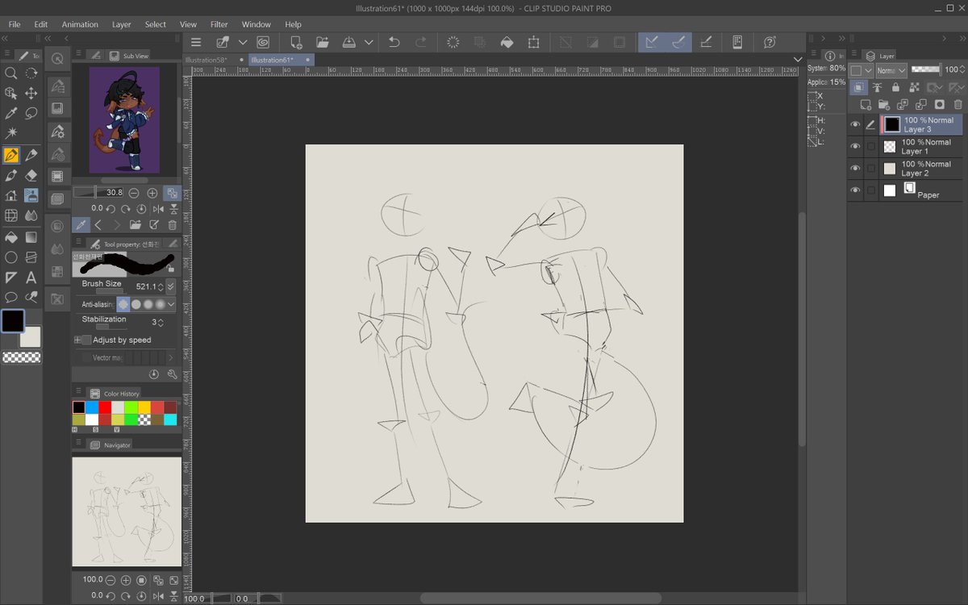Zoom out the Sub View with minus button
This screenshot has width=968, height=605.
click(x=134, y=193)
